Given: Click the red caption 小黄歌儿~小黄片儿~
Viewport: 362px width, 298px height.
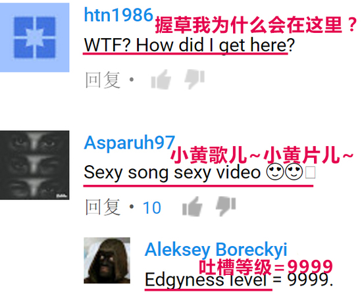Looking at the screenshot, I should point(262,155).
